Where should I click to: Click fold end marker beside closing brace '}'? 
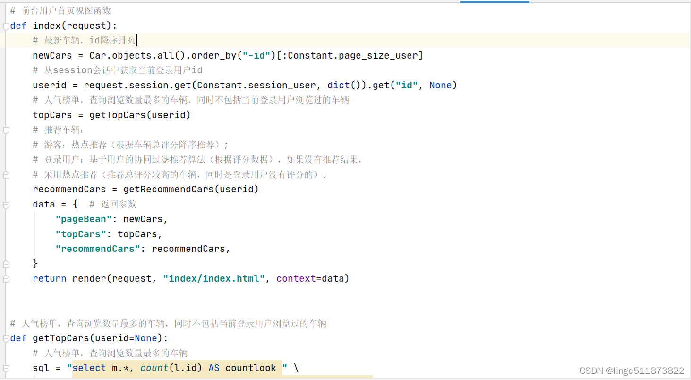6,264
